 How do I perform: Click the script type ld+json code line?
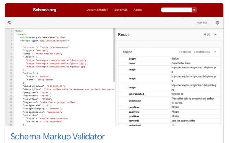pos(45,41)
